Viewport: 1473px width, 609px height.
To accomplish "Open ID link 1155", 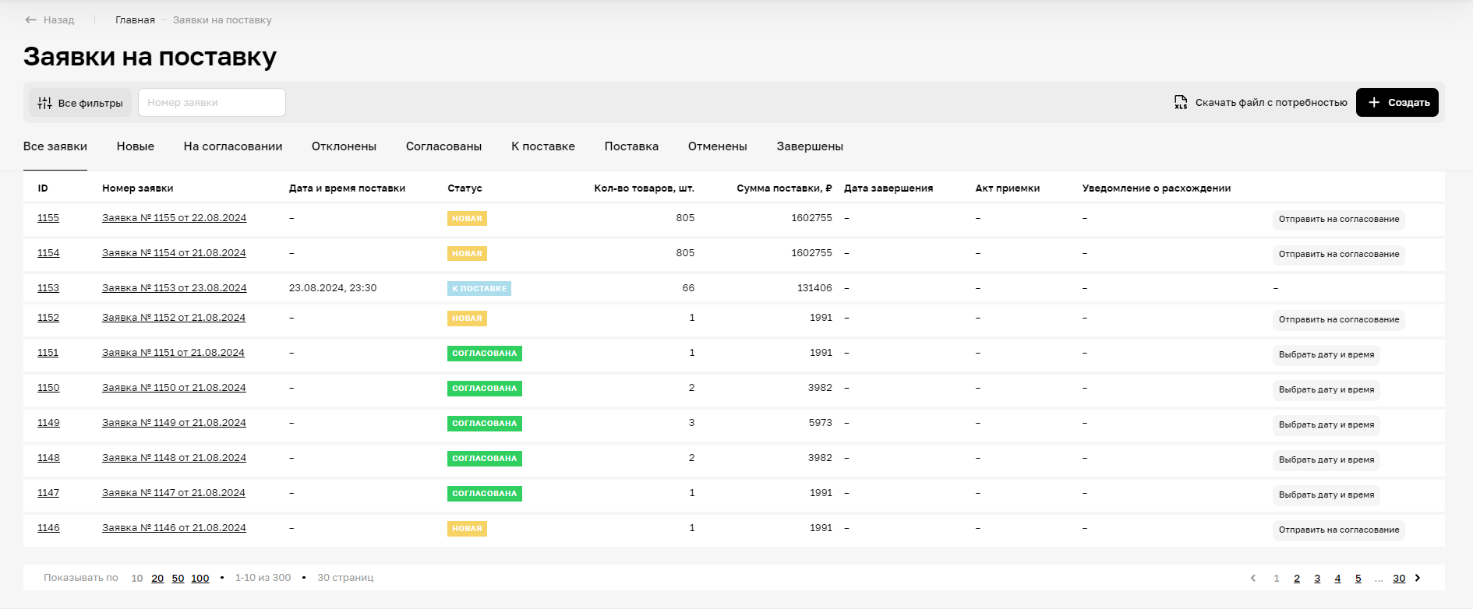I will (48, 218).
